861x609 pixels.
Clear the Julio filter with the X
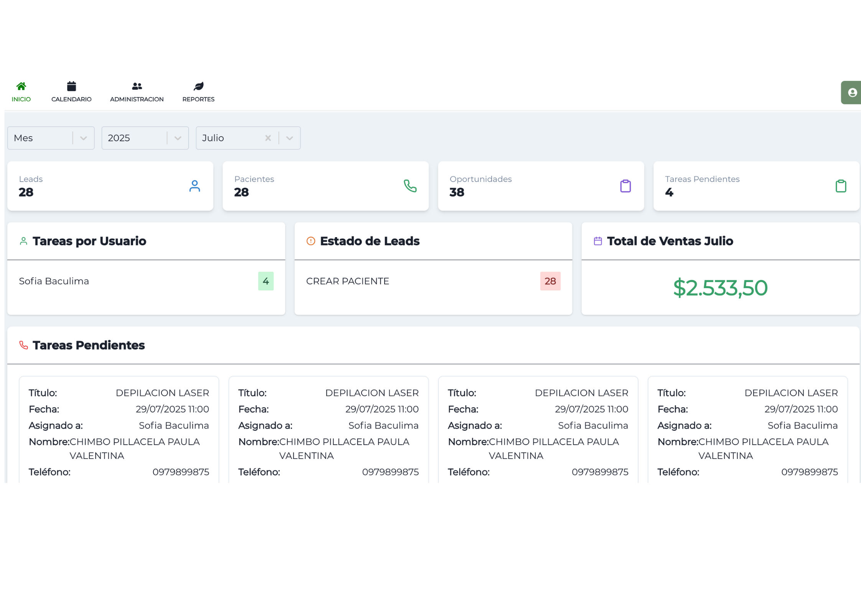(x=268, y=138)
